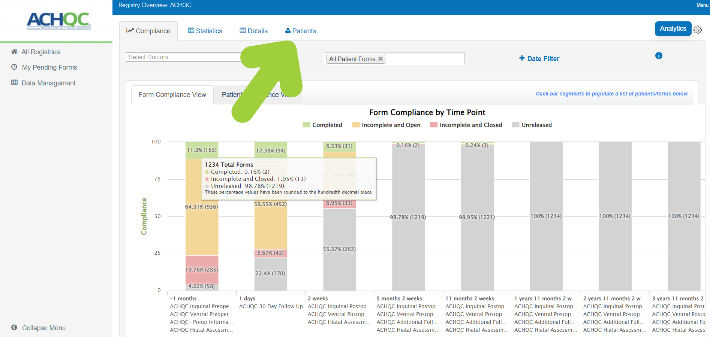Image resolution: width=710 pixels, height=337 pixels.
Task: Click the Registry Overview: ACHQC header title
Action: (155, 5)
